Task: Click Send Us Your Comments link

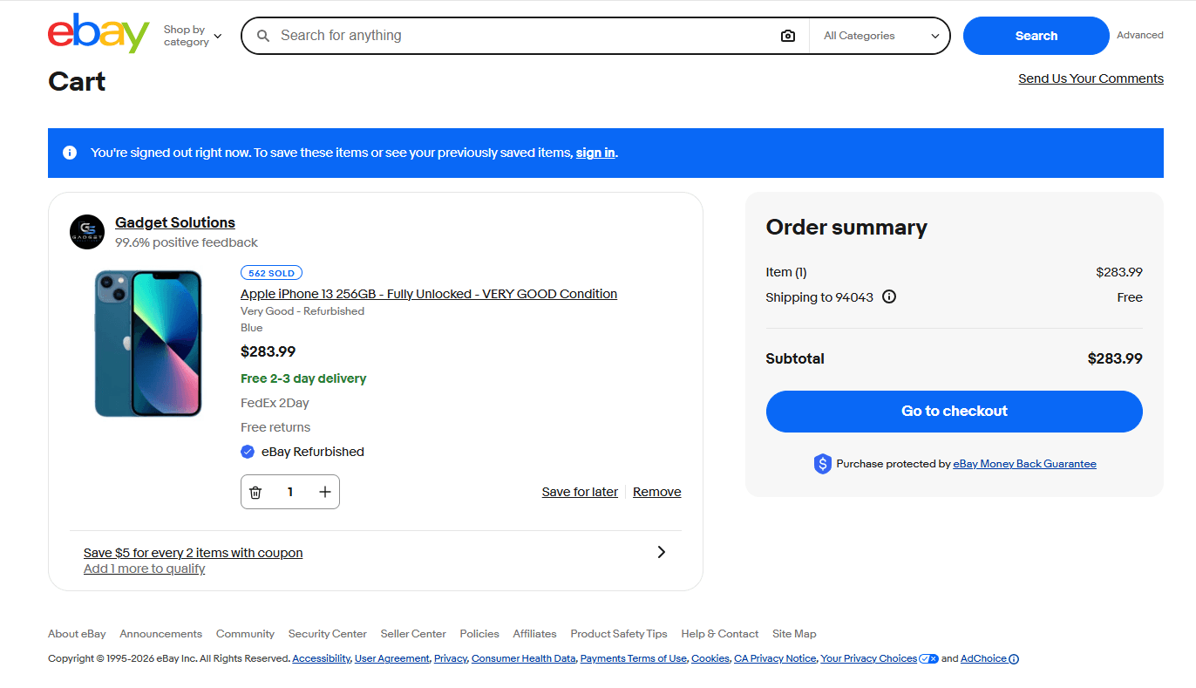Action: [x=1091, y=78]
